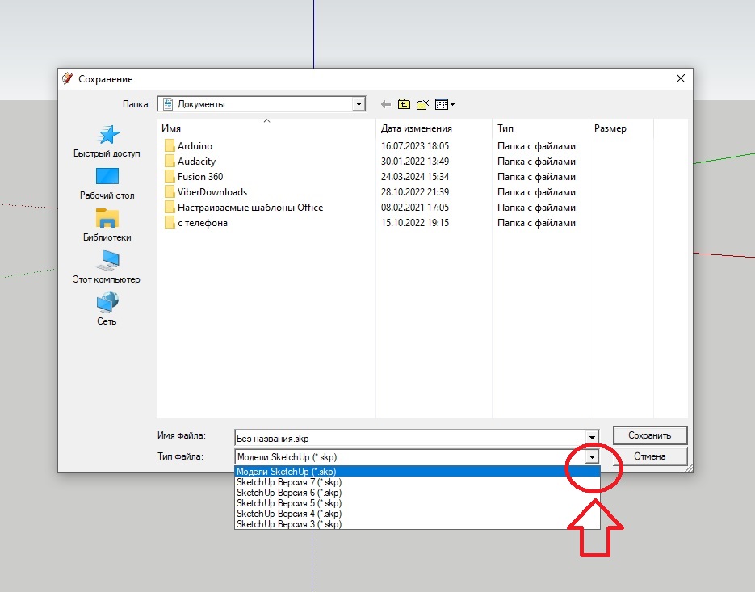Open Сеть in sidebar

point(107,309)
